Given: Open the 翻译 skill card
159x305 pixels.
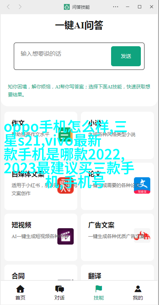Looking at the screenshot, I should coord(118,273).
